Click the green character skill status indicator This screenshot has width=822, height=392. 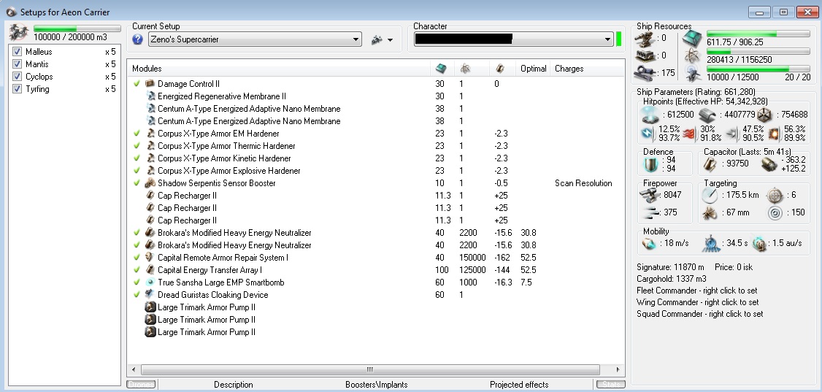(x=618, y=39)
